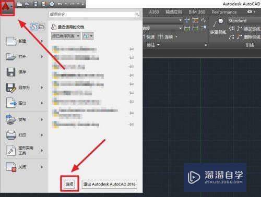Click the Plot printer icon in quick access toolbar
This screenshot has width=261, height=197.
tap(52, 4)
